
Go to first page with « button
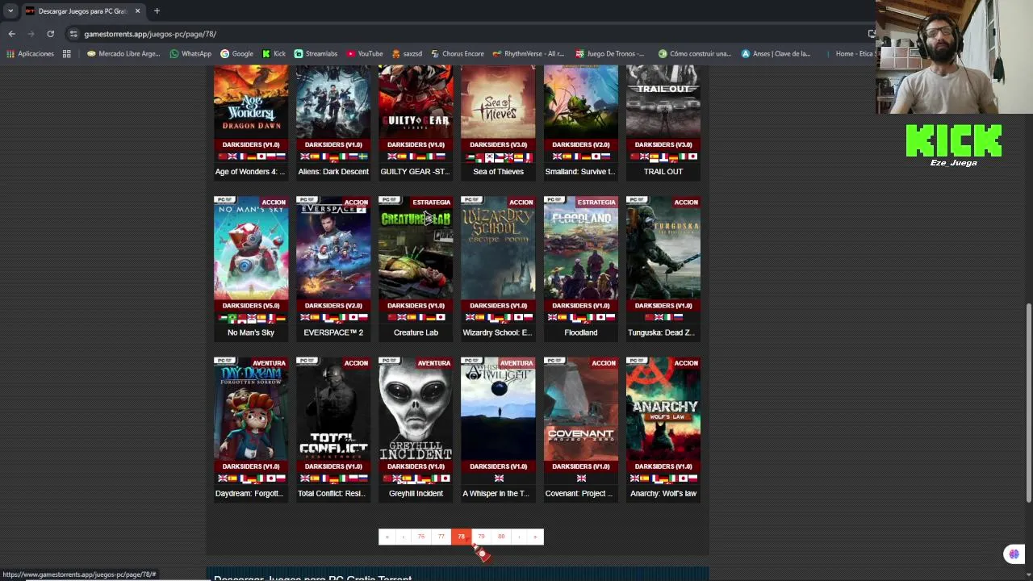[387, 537]
